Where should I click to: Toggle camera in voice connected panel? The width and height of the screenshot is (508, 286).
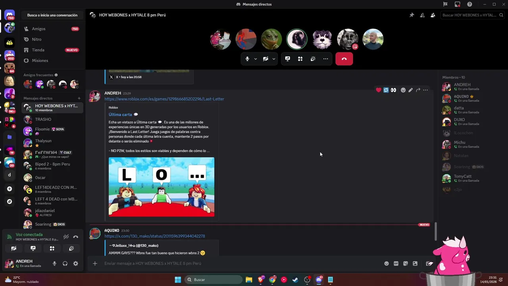13,248
